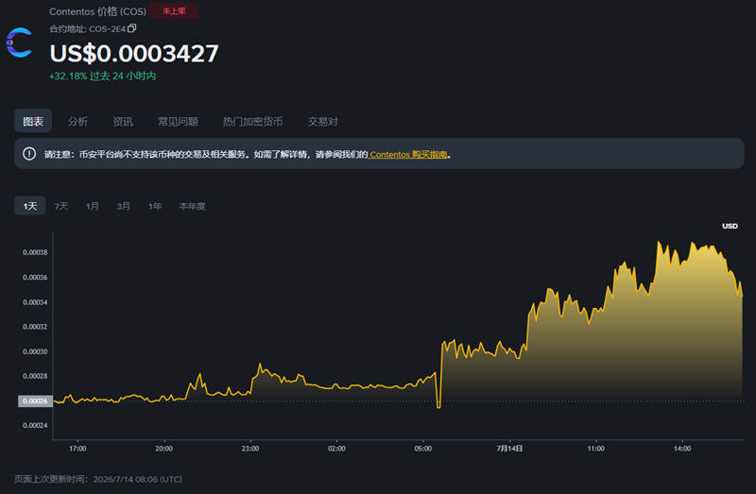Click the 7月14日 date axis label
The image size is (756, 494).
pyautogui.click(x=509, y=449)
